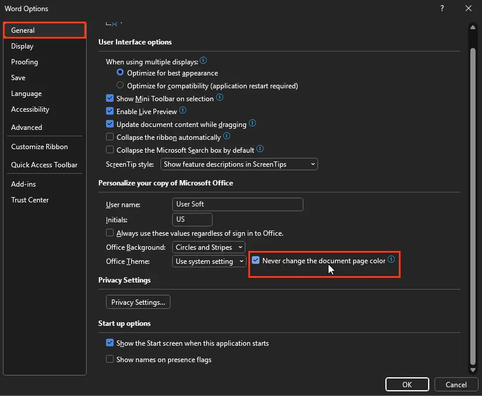Expand the Office Background dropdown
The width and height of the screenshot is (482, 396).
pyautogui.click(x=208, y=247)
